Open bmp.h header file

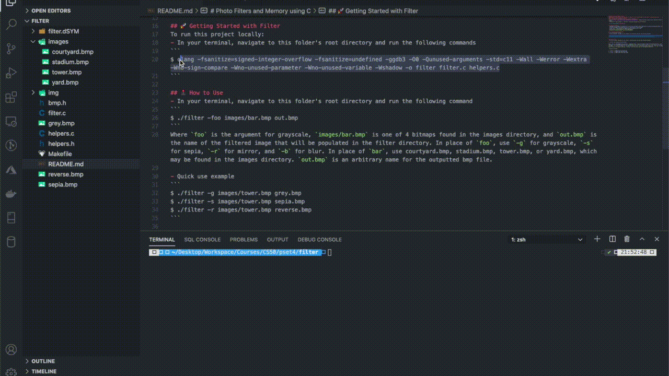click(x=57, y=103)
